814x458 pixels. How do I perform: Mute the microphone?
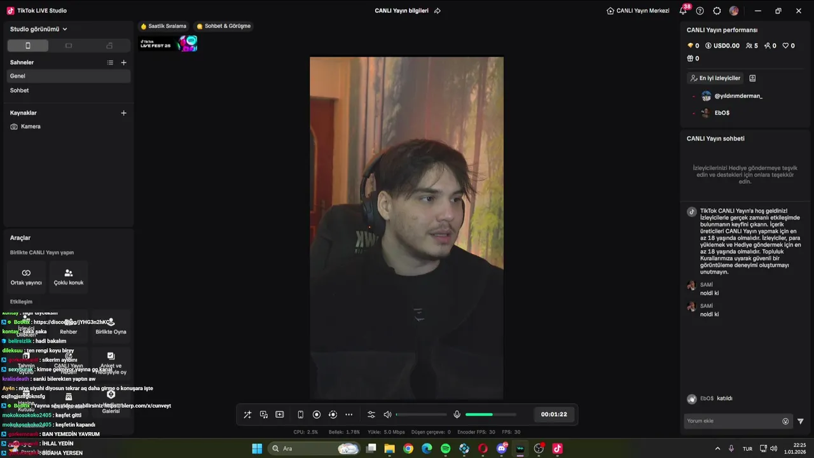[x=457, y=415]
